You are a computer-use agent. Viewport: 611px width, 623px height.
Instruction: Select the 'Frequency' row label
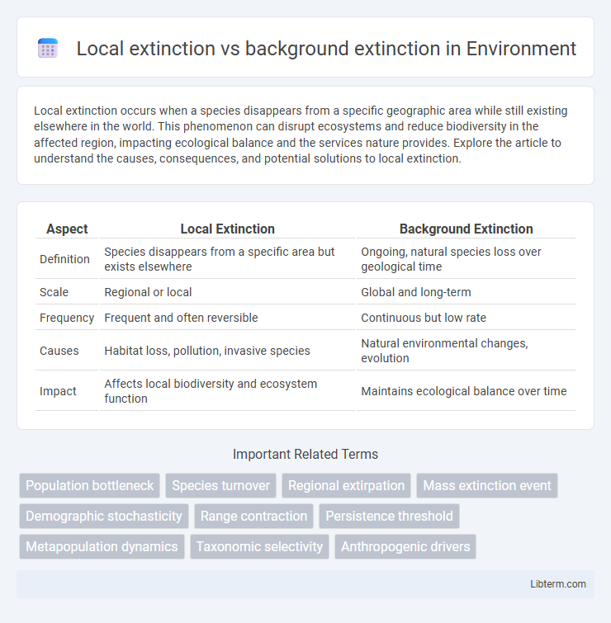[x=67, y=318]
